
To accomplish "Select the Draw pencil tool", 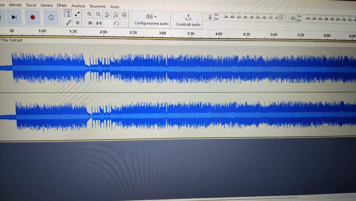I will point(69,23).
